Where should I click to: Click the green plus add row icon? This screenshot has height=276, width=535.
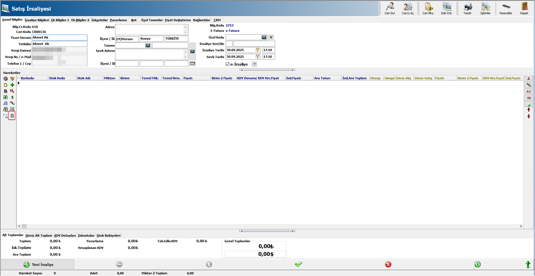click(x=12, y=85)
